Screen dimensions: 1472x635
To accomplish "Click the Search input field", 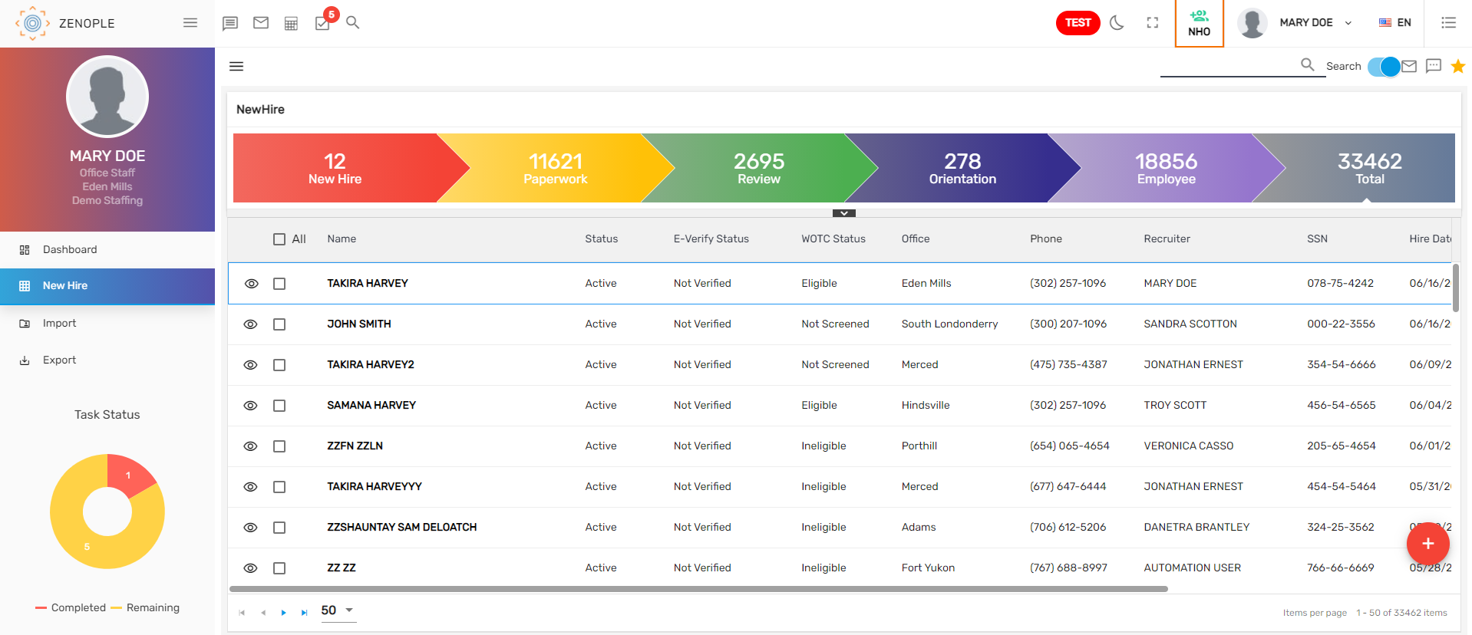I will coord(1228,67).
